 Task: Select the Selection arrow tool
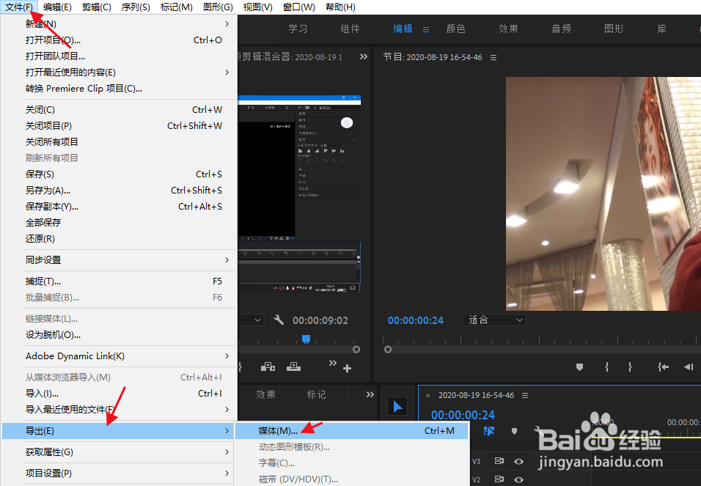pyautogui.click(x=397, y=407)
